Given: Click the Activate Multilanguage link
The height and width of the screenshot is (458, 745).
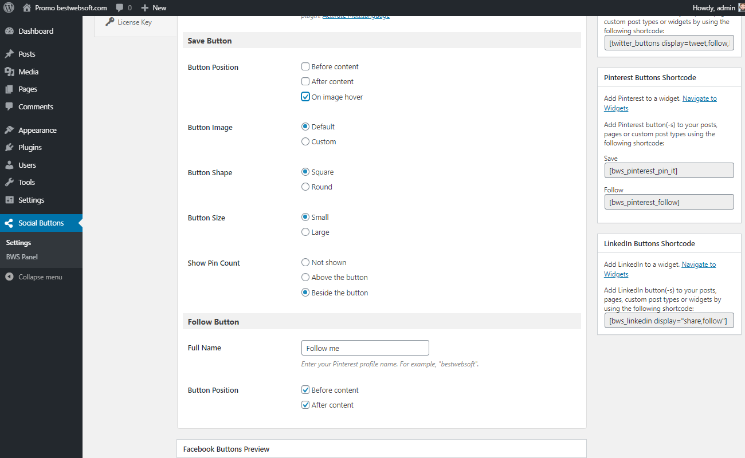Looking at the screenshot, I should pyautogui.click(x=356, y=16).
